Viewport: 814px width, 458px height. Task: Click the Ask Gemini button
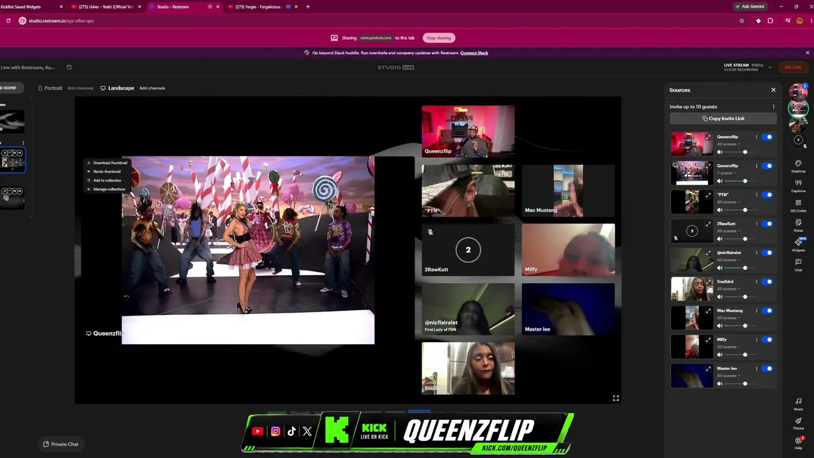[x=750, y=7]
